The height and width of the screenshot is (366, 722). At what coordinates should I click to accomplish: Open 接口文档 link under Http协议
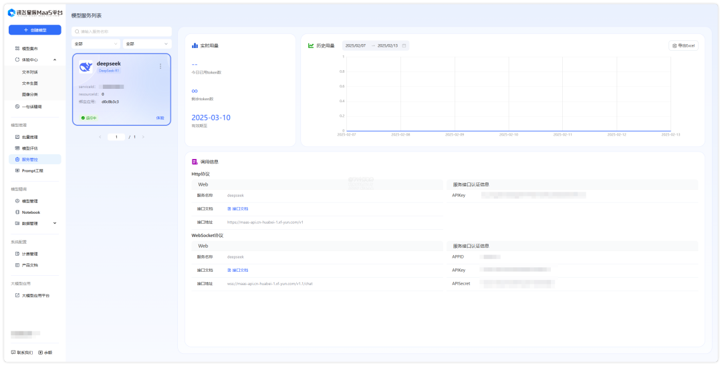pyautogui.click(x=239, y=209)
